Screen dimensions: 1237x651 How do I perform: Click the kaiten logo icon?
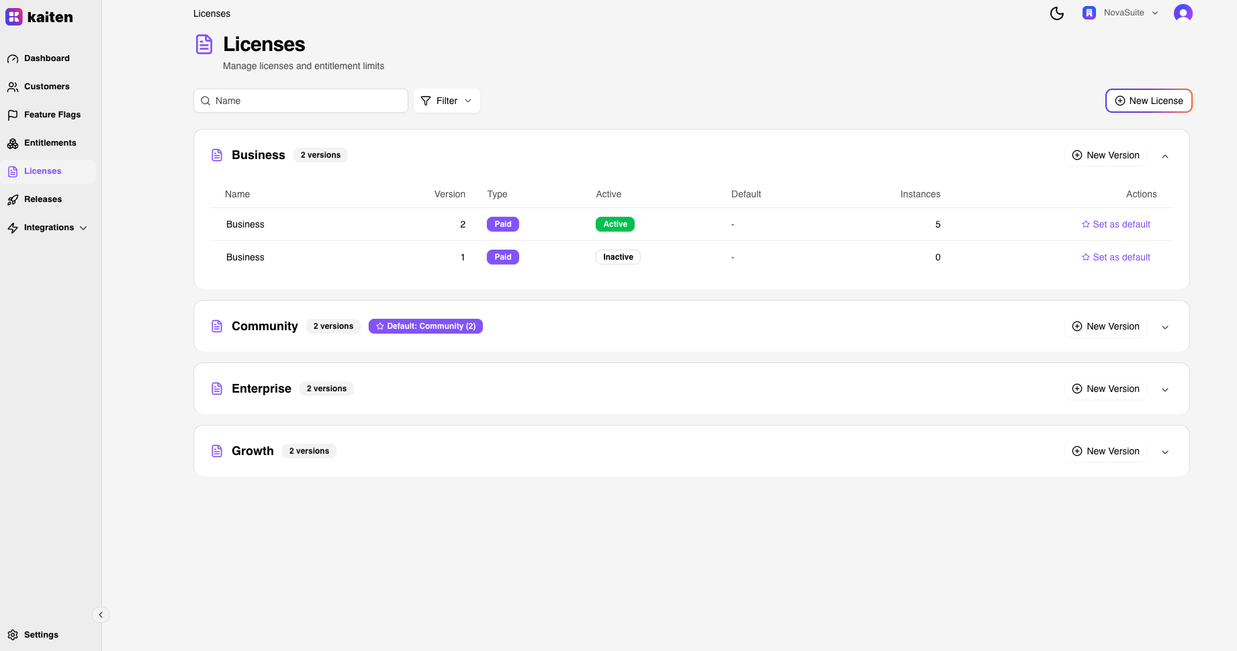(14, 17)
